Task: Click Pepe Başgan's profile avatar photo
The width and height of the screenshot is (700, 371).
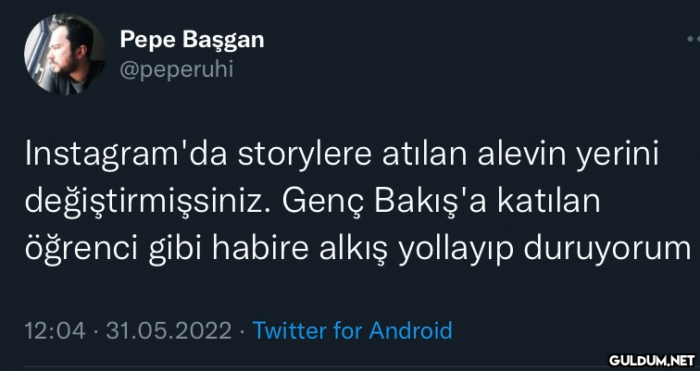Action: pyautogui.click(x=64, y=55)
